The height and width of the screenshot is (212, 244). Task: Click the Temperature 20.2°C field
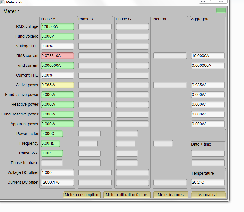coord(208,182)
